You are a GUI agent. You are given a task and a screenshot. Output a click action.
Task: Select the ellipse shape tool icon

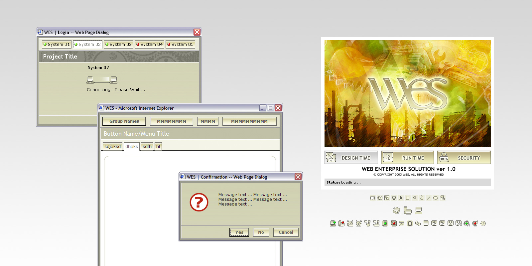click(x=436, y=198)
